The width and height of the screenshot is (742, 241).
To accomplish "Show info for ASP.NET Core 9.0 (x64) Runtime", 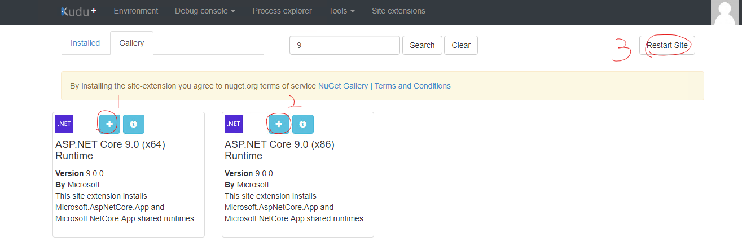I will tap(134, 124).
